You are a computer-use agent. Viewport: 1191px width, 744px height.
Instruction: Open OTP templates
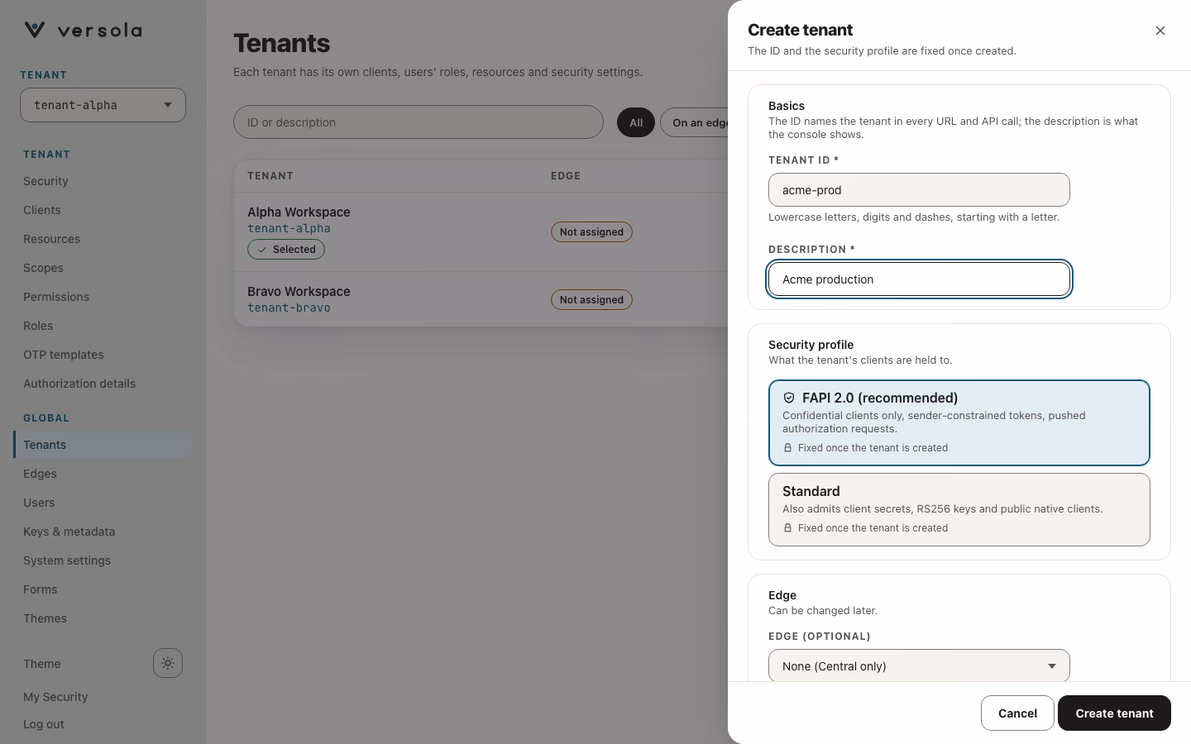pos(64,355)
